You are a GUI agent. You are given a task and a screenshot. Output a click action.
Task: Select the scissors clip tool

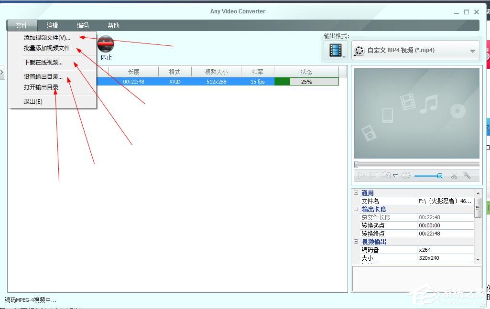click(x=454, y=175)
